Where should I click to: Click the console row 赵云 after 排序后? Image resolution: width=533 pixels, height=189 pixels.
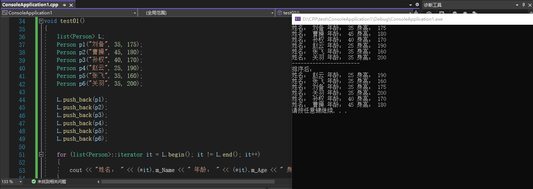click(x=339, y=75)
